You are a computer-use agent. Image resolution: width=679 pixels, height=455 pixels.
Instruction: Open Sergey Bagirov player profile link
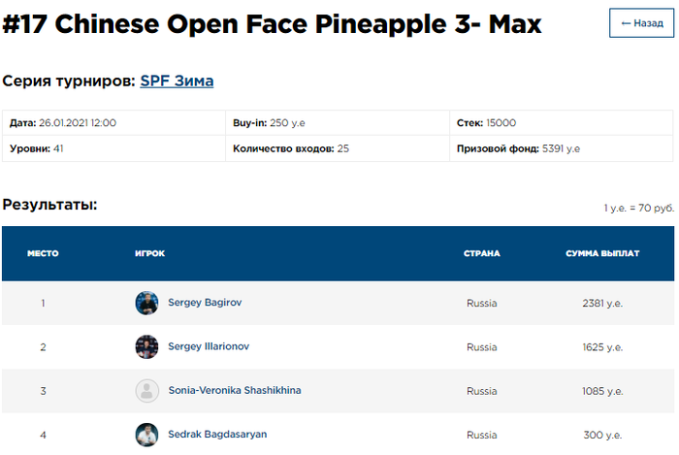pyautogui.click(x=205, y=303)
